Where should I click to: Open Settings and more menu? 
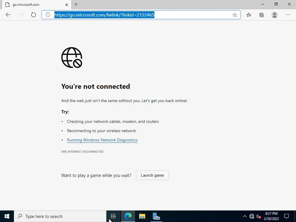tap(288, 15)
